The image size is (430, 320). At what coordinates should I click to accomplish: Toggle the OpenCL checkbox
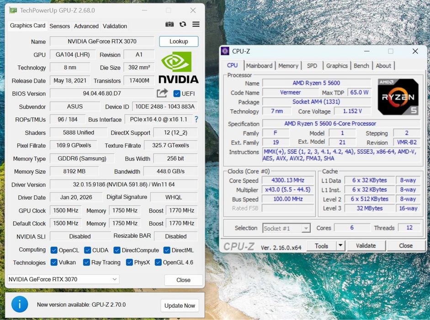[x=54, y=250]
